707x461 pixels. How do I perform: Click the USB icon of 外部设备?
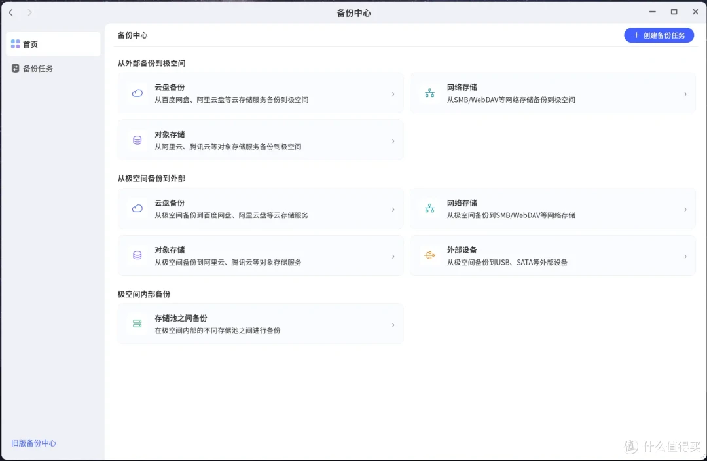[x=429, y=256]
